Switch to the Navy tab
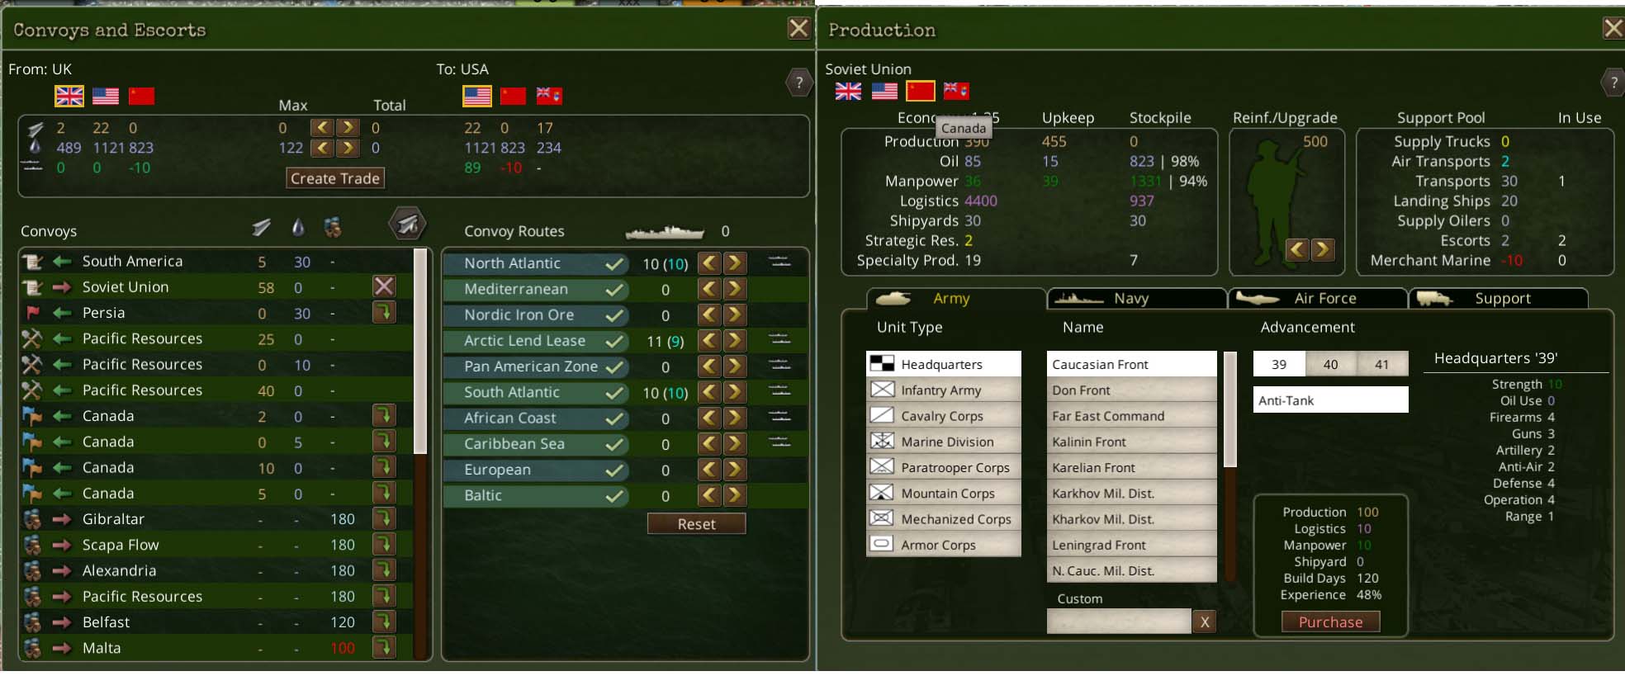This screenshot has height=676, width=1625. 1136,298
